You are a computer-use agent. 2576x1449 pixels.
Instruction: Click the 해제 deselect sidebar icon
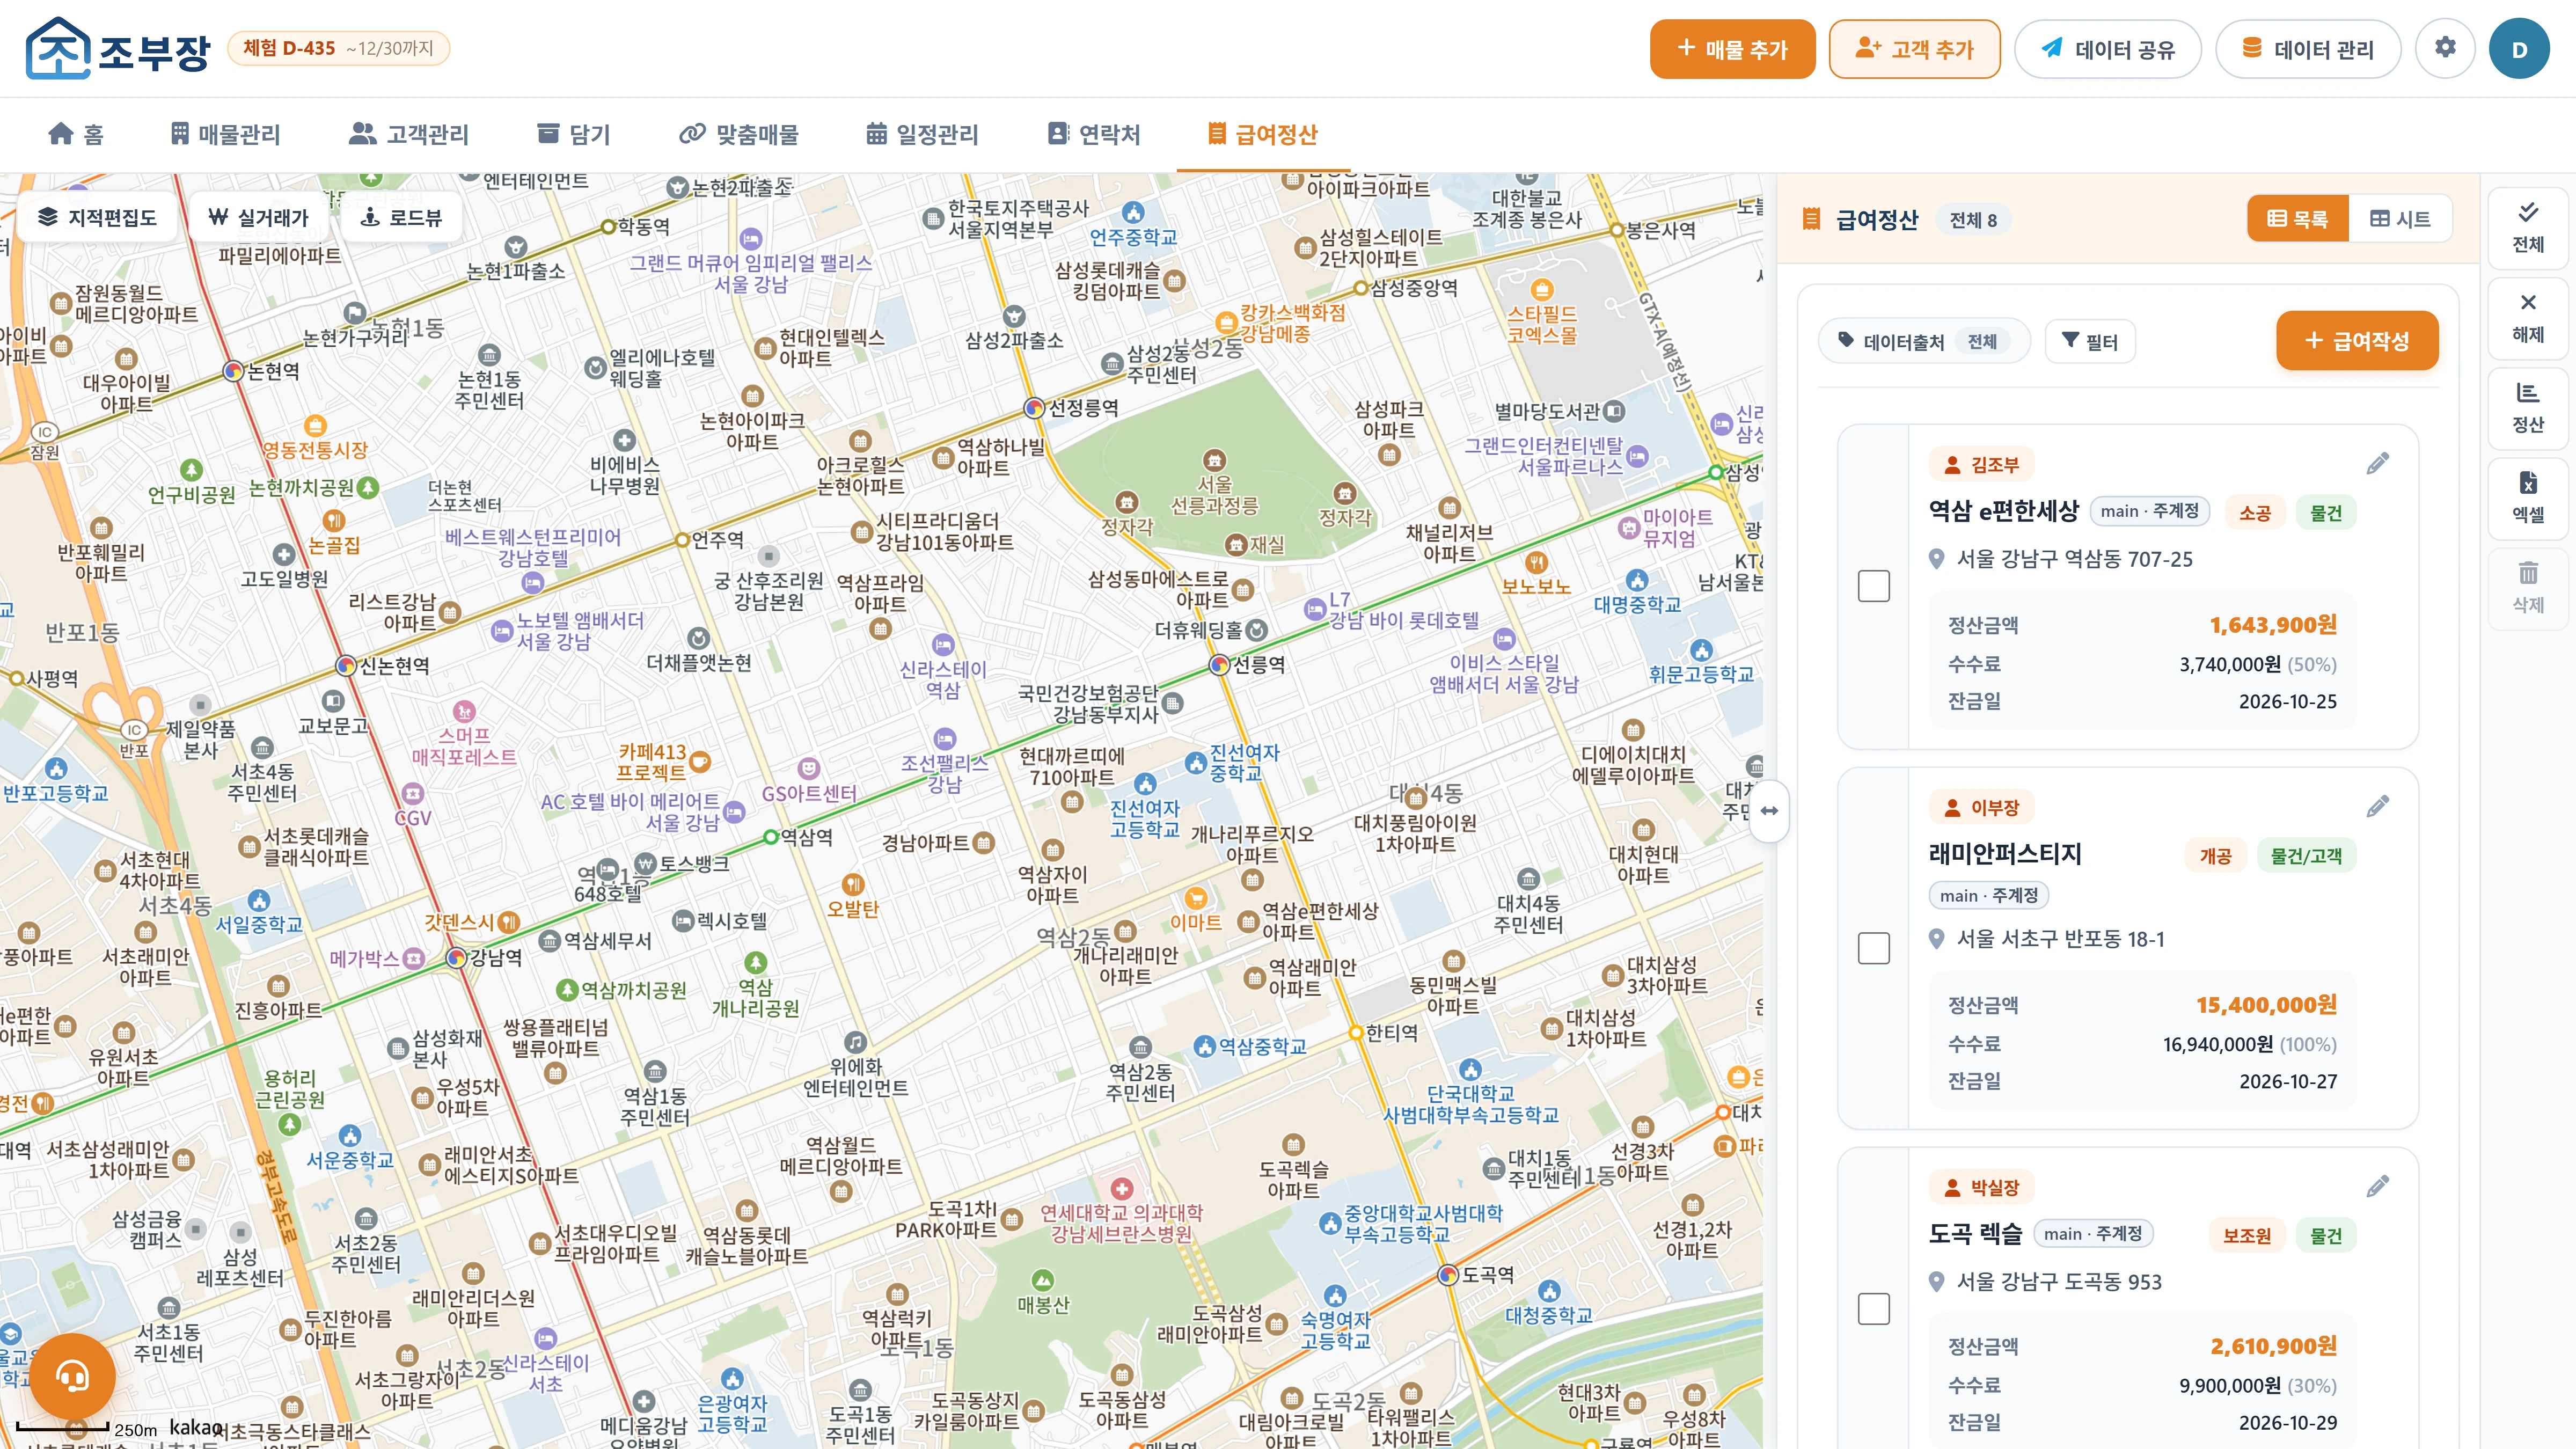pyautogui.click(x=2528, y=318)
